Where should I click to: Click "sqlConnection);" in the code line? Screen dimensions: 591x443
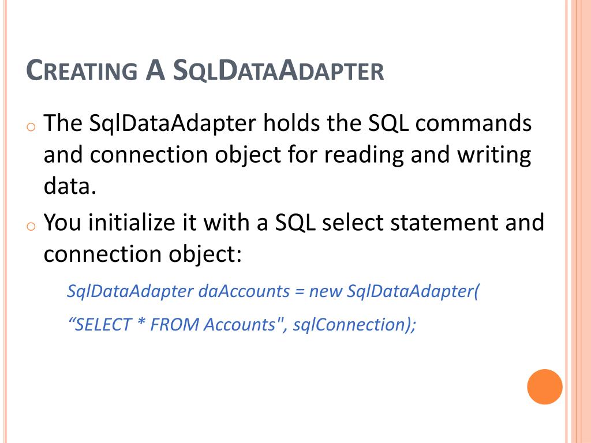click(x=354, y=325)
